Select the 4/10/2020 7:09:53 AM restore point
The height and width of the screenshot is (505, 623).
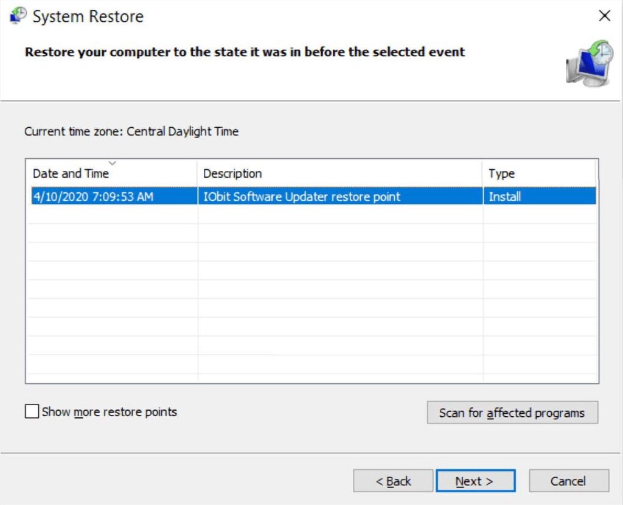pyautogui.click(x=93, y=197)
